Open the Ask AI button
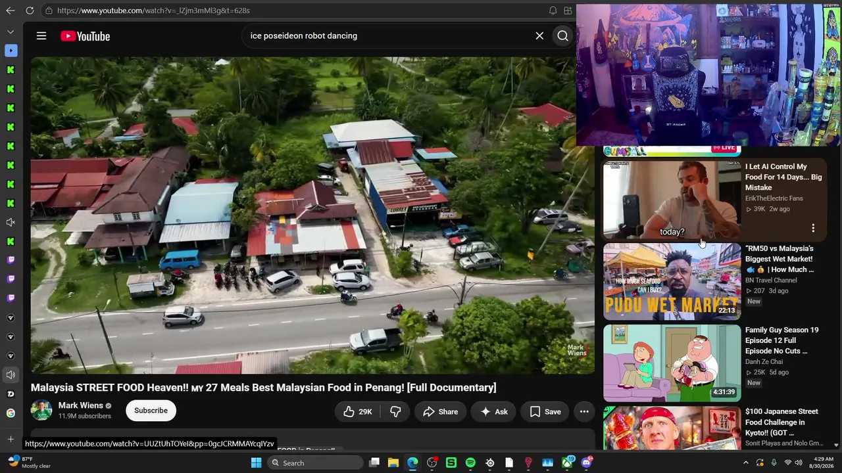Viewport: 842px width, 473px height. [x=493, y=412]
